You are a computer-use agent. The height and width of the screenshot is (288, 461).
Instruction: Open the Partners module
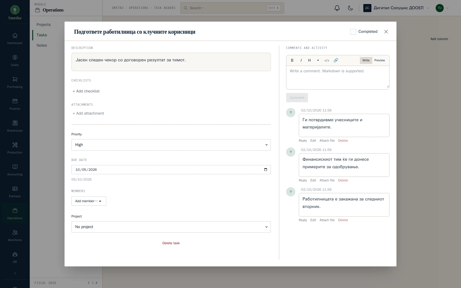click(15, 192)
